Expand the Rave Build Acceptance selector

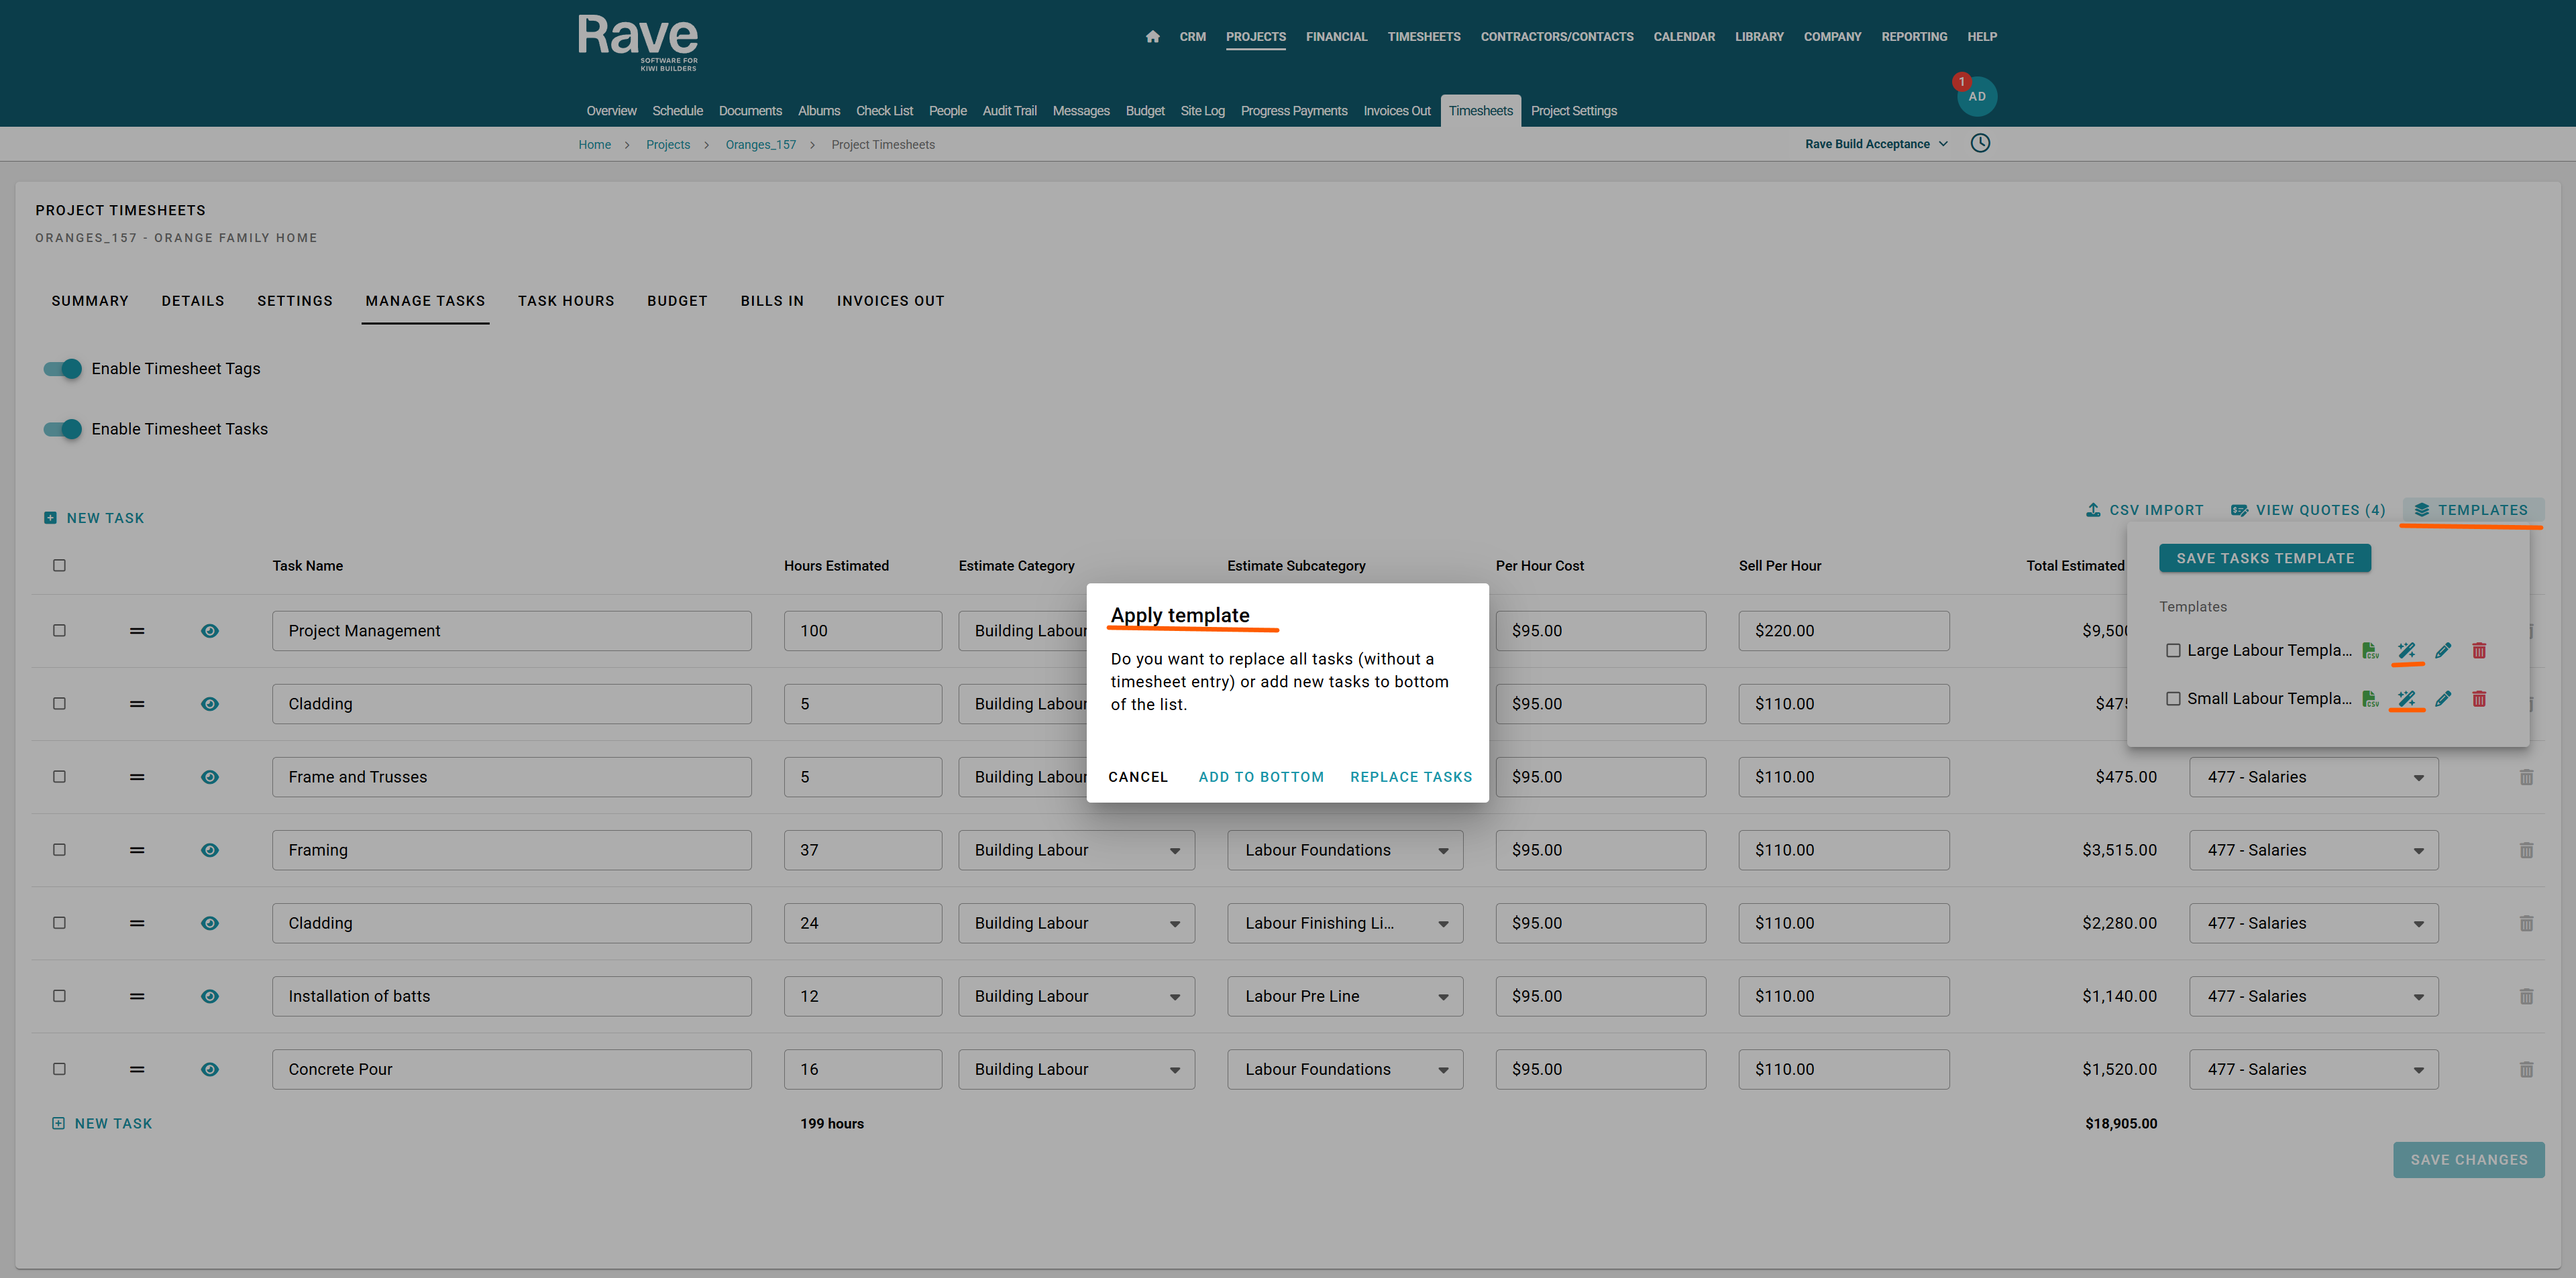pyautogui.click(x=1876, y=144)
